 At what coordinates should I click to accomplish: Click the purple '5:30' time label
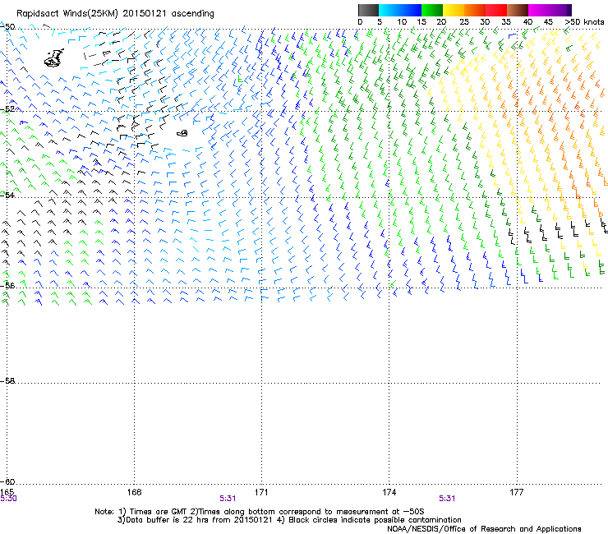coord(8,499)
